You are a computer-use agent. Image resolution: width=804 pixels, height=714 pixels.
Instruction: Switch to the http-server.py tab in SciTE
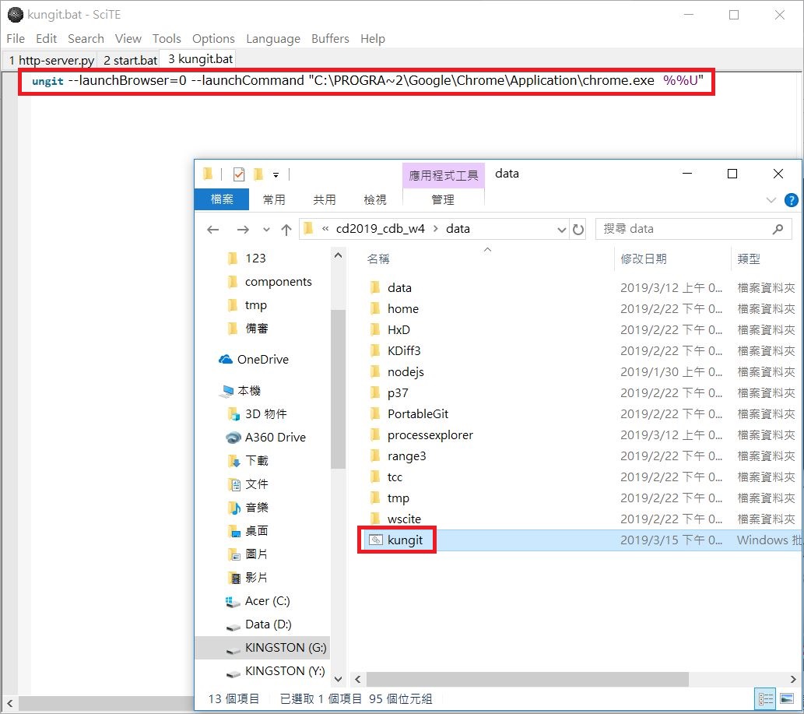pos(51,60)
